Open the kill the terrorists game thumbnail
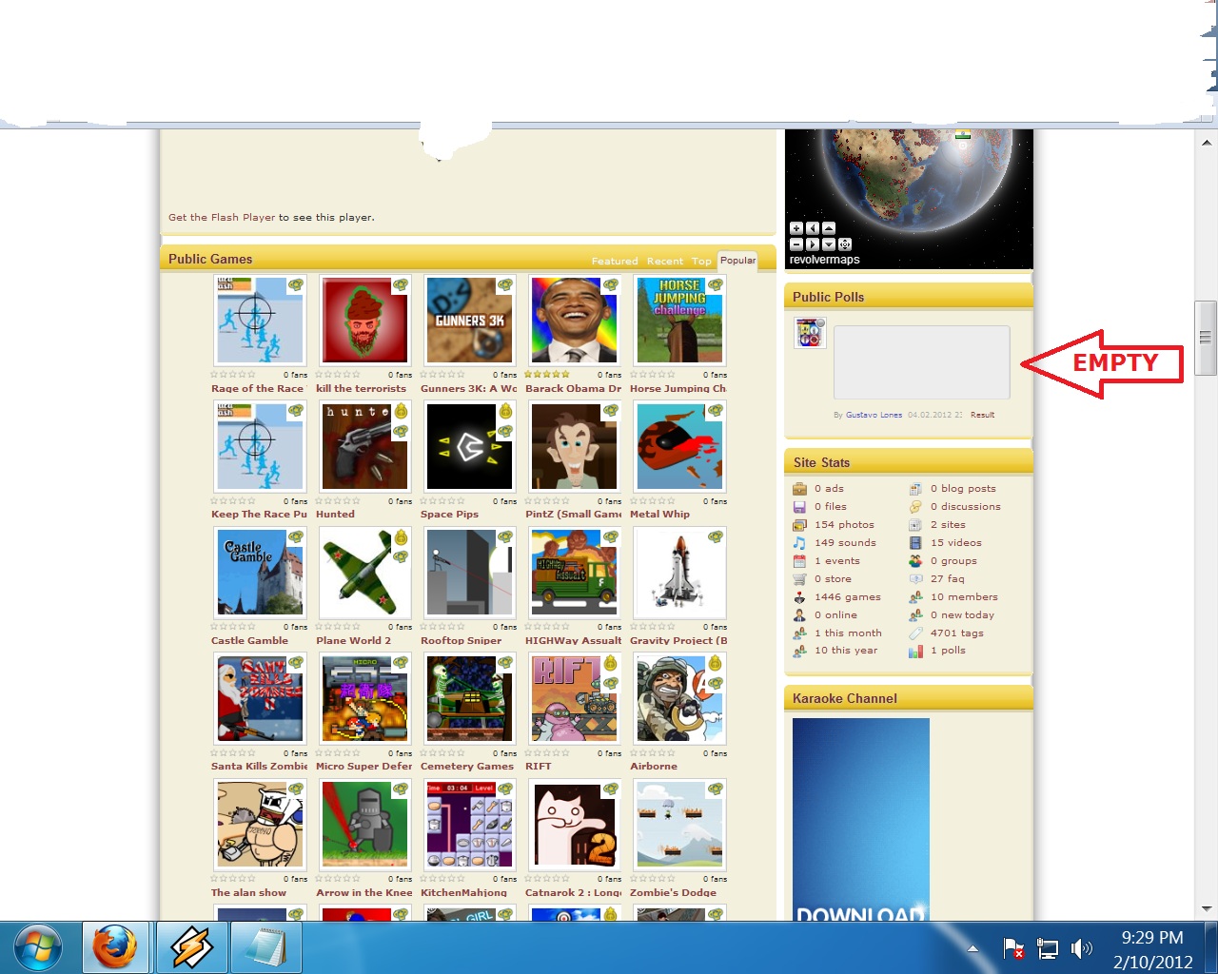 click(364, 321)
